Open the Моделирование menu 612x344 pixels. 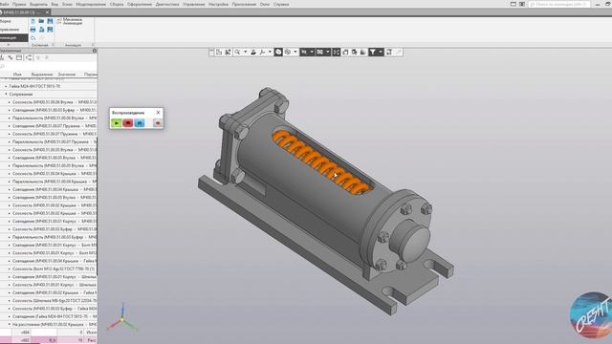[x=91, y=4]
